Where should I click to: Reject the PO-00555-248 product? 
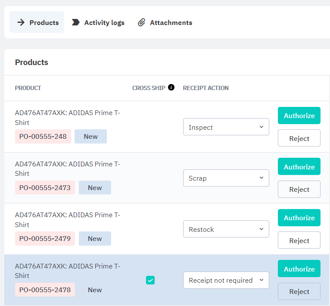(299, 138)
